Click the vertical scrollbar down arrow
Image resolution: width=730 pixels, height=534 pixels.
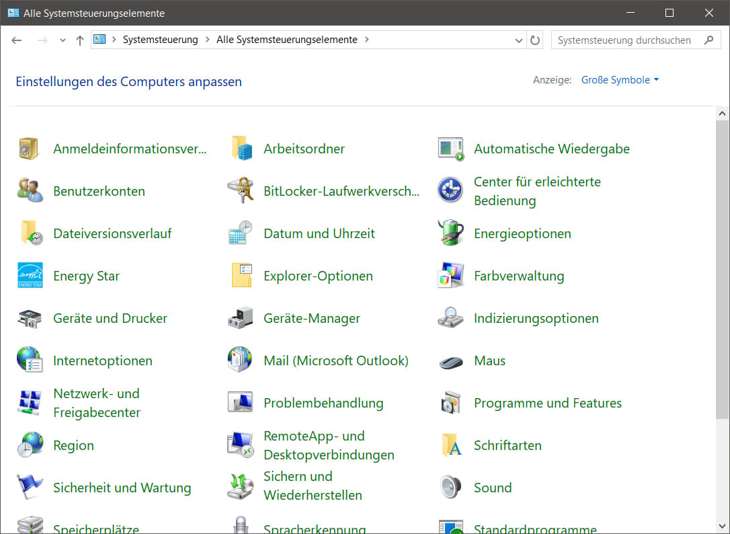(x=723, y=528)
